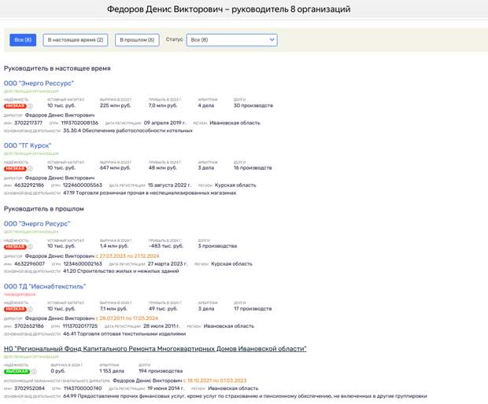Click the OGRN '1193702008136'
Image resolution: width=488 pixels, height=404 pixels.
click(x=79, y=123)
